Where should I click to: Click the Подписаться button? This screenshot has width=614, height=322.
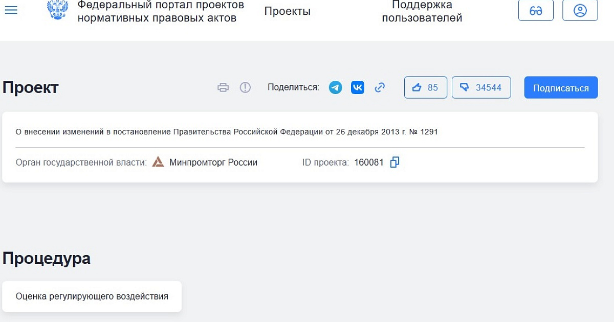[x=561, y=87]
